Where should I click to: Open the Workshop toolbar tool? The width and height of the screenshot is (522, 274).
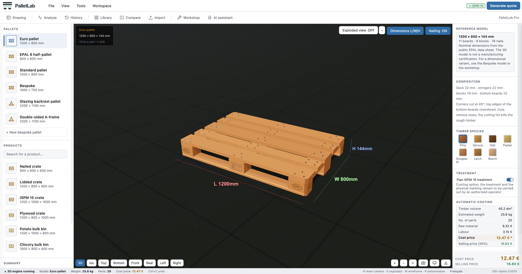[x=188, y=18]
